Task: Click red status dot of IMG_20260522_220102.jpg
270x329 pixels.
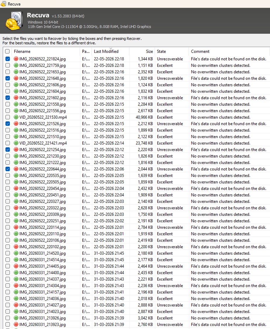Action: click(x=16, y=247)
